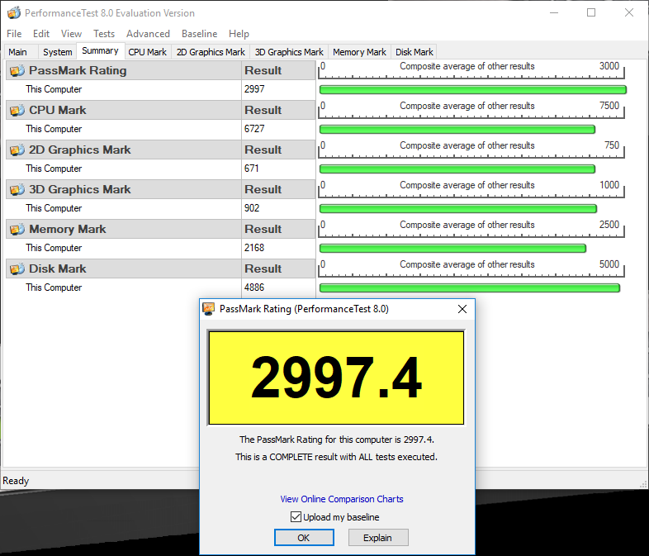Click the Memory Mark green result bar
The width and height of the screenshot is (649, 556).
(x=452, y=249)
